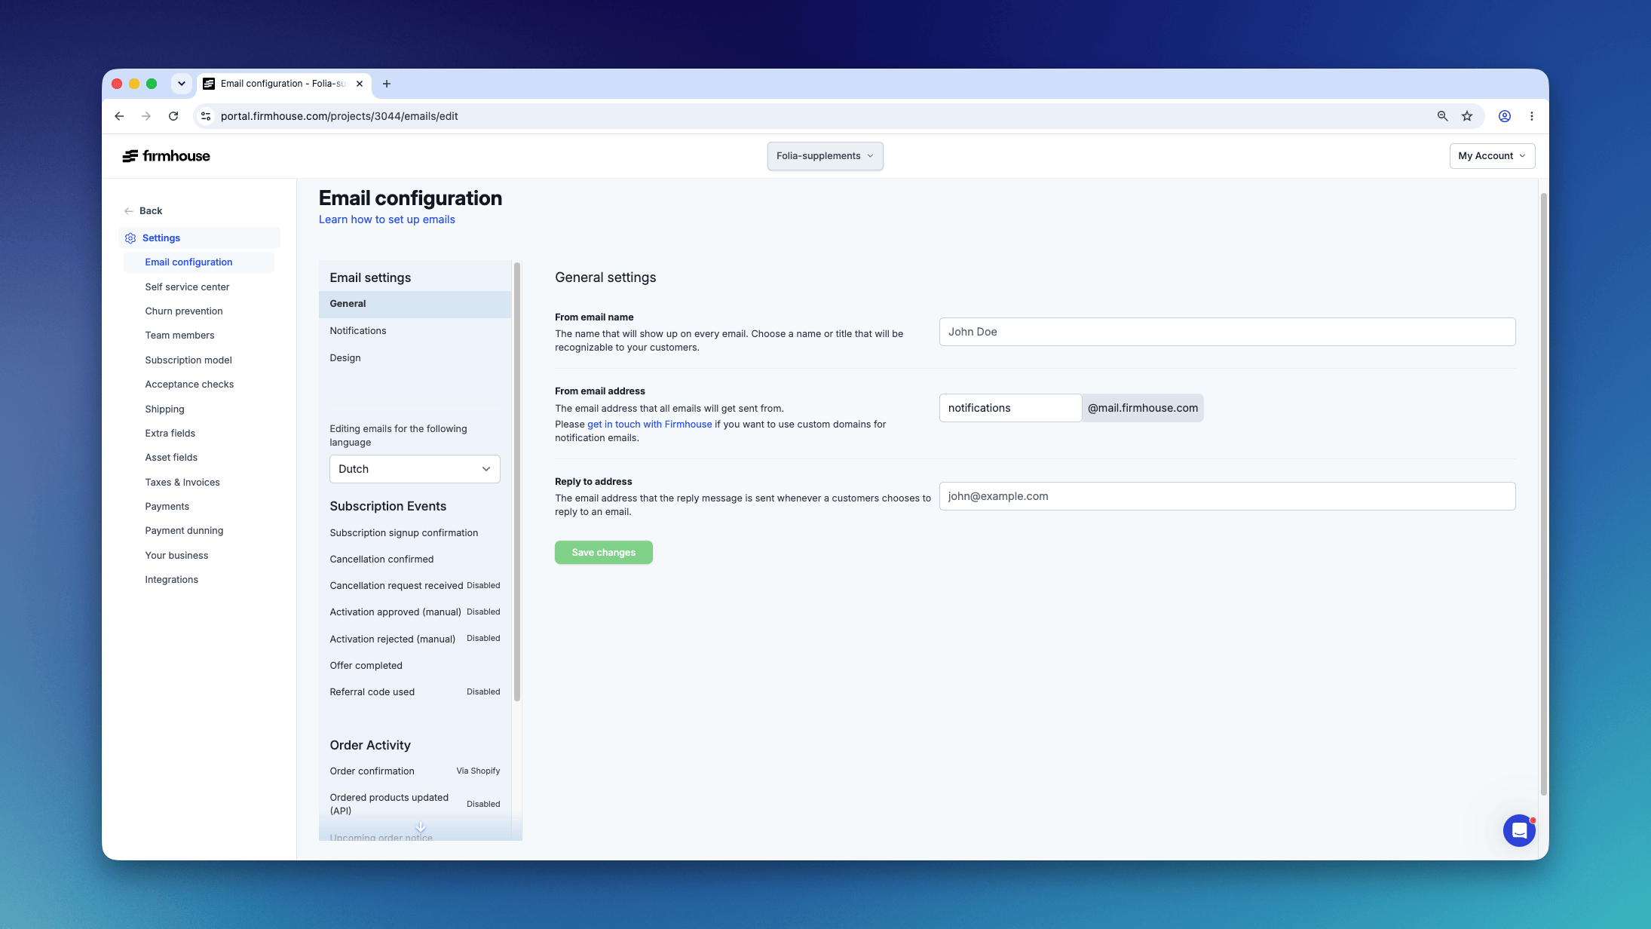Open Extra fields settings

pos(170,434)
